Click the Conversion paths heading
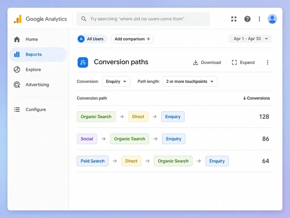The image size is (290, 218). point(121,62)
